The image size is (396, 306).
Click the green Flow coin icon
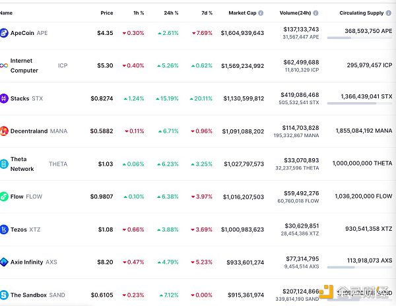pyautogui.click(x=4, y=197)
